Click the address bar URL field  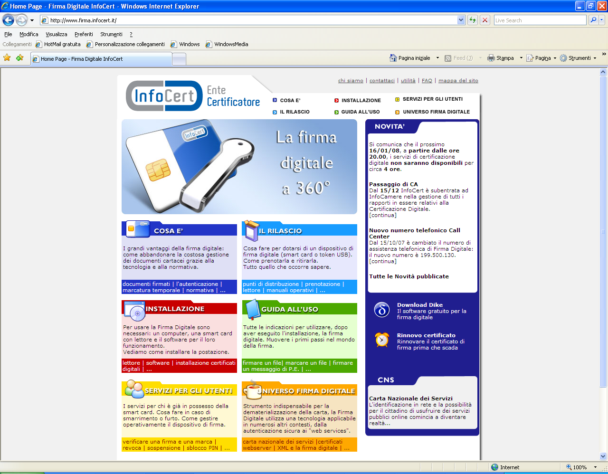[x=248, y=20]
